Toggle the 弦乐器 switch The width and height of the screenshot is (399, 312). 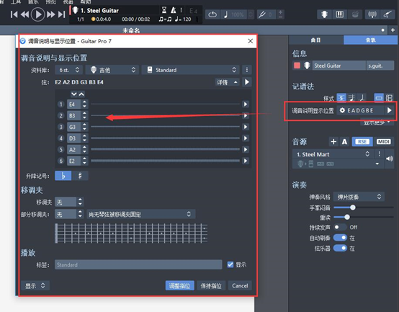(x=340, y=248)
